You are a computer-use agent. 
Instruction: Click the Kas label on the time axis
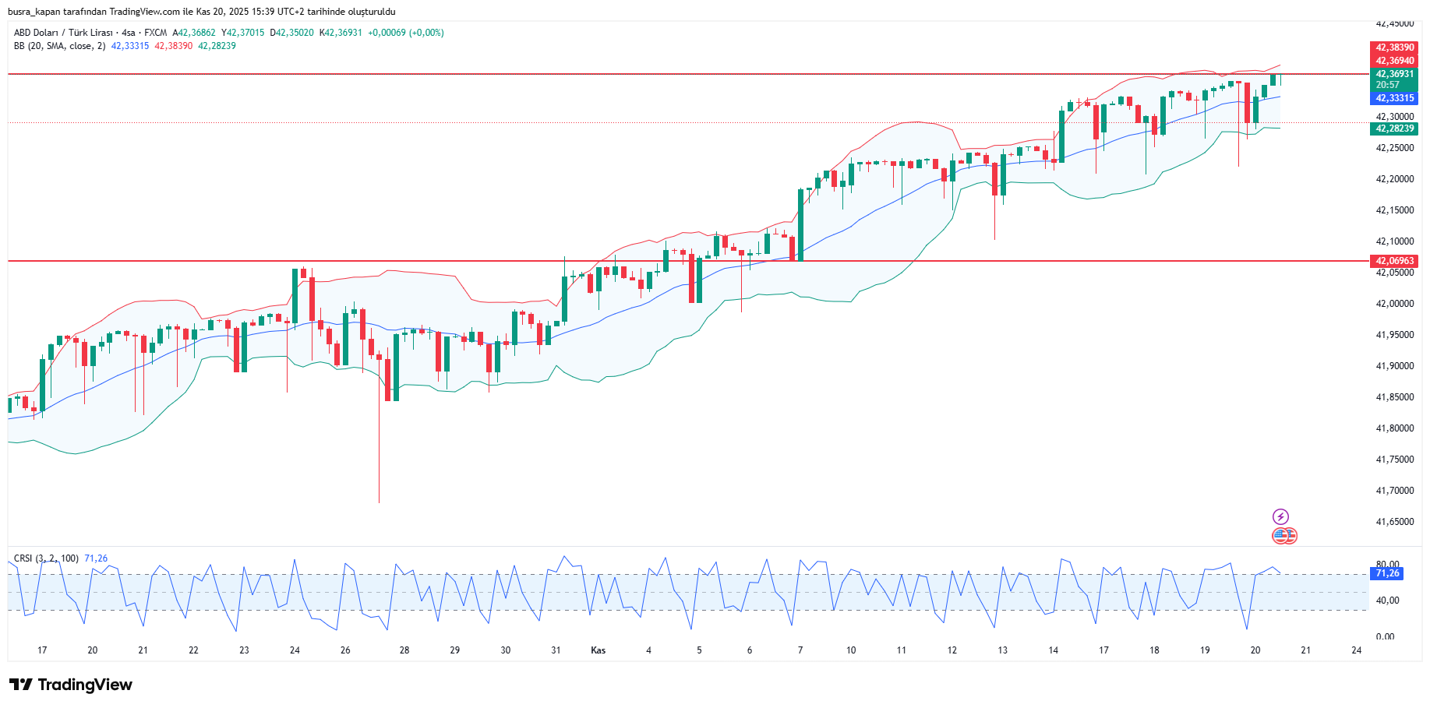pos(598,650)
